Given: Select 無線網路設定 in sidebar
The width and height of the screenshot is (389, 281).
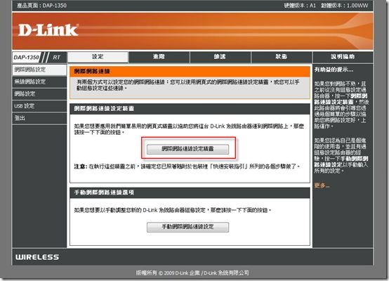Looking at the screenshot, I should pyautogui.click(x=39, y=82).
